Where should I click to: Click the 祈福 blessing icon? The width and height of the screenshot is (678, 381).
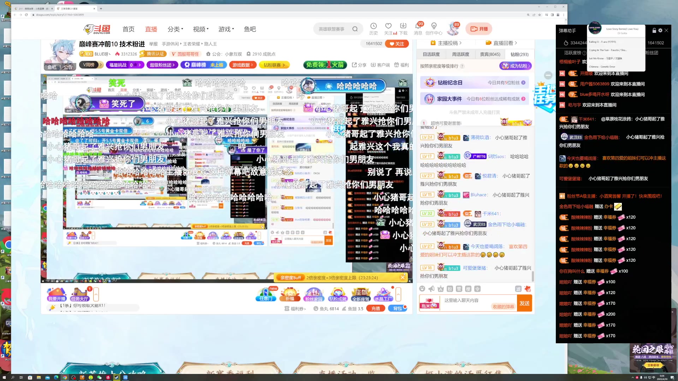[x=290, y=294]
